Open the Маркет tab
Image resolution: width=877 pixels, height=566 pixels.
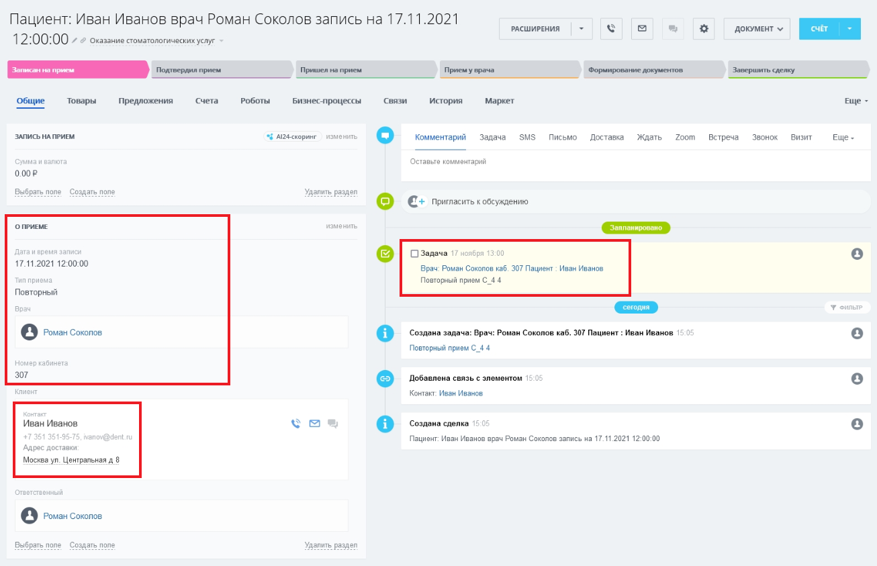coord(500,101)
